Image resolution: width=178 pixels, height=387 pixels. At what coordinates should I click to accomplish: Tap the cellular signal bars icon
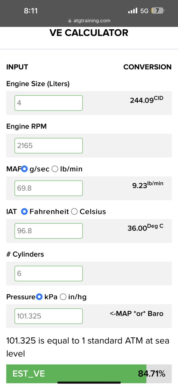tap(133, 11)
